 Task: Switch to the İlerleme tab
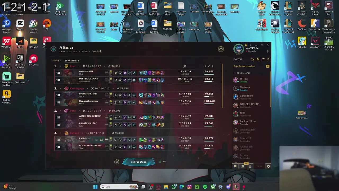tap(56, 61)
